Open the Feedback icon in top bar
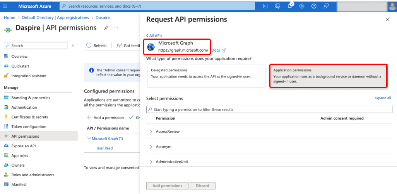This screenshot has height=194, width=397. pos(326,6)
